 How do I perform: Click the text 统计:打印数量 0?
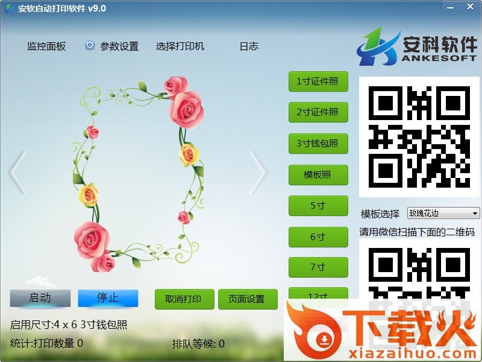click(x=46, y=343)
